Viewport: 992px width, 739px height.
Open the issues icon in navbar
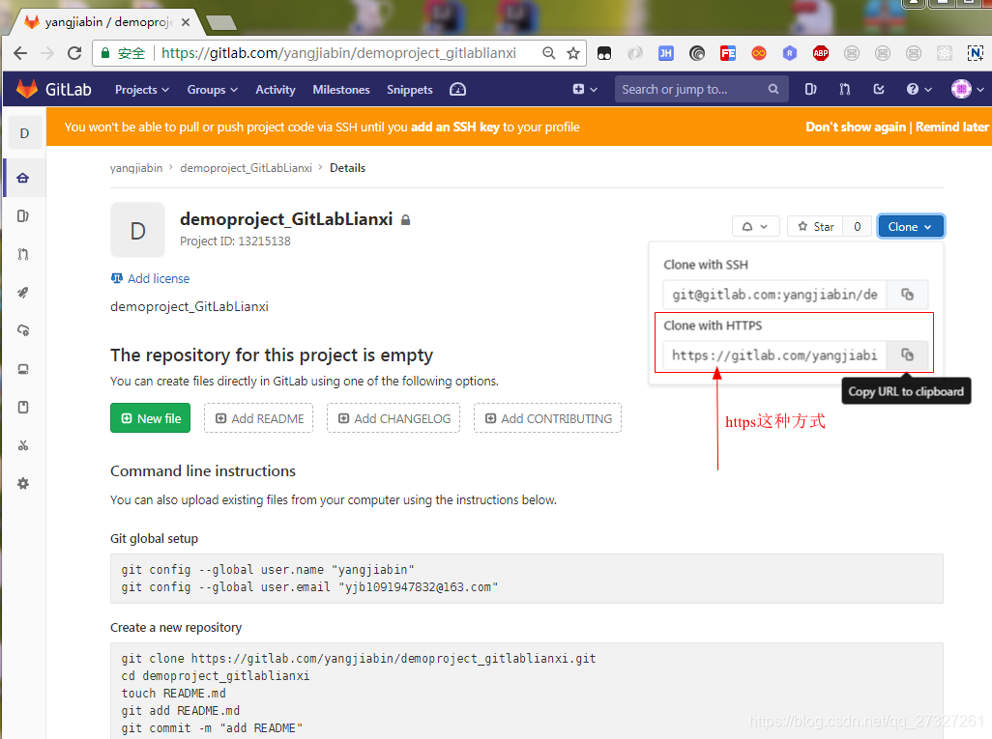click(810, 89)
